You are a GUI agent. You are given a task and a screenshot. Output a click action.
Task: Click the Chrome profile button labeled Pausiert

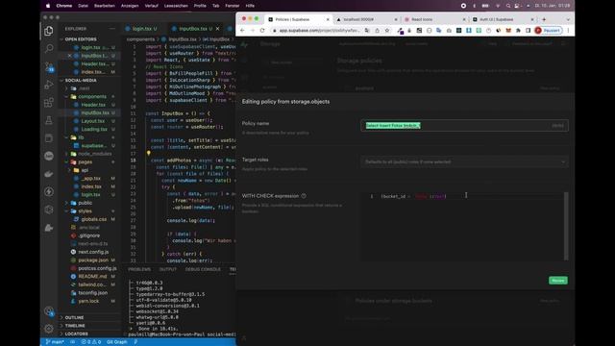[x=548, y=30]
